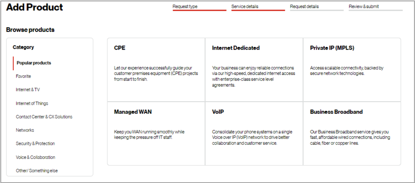Choose the Internet Dedicated product card
The height and width of the screenshot is (183, 415).
[254, 69]
